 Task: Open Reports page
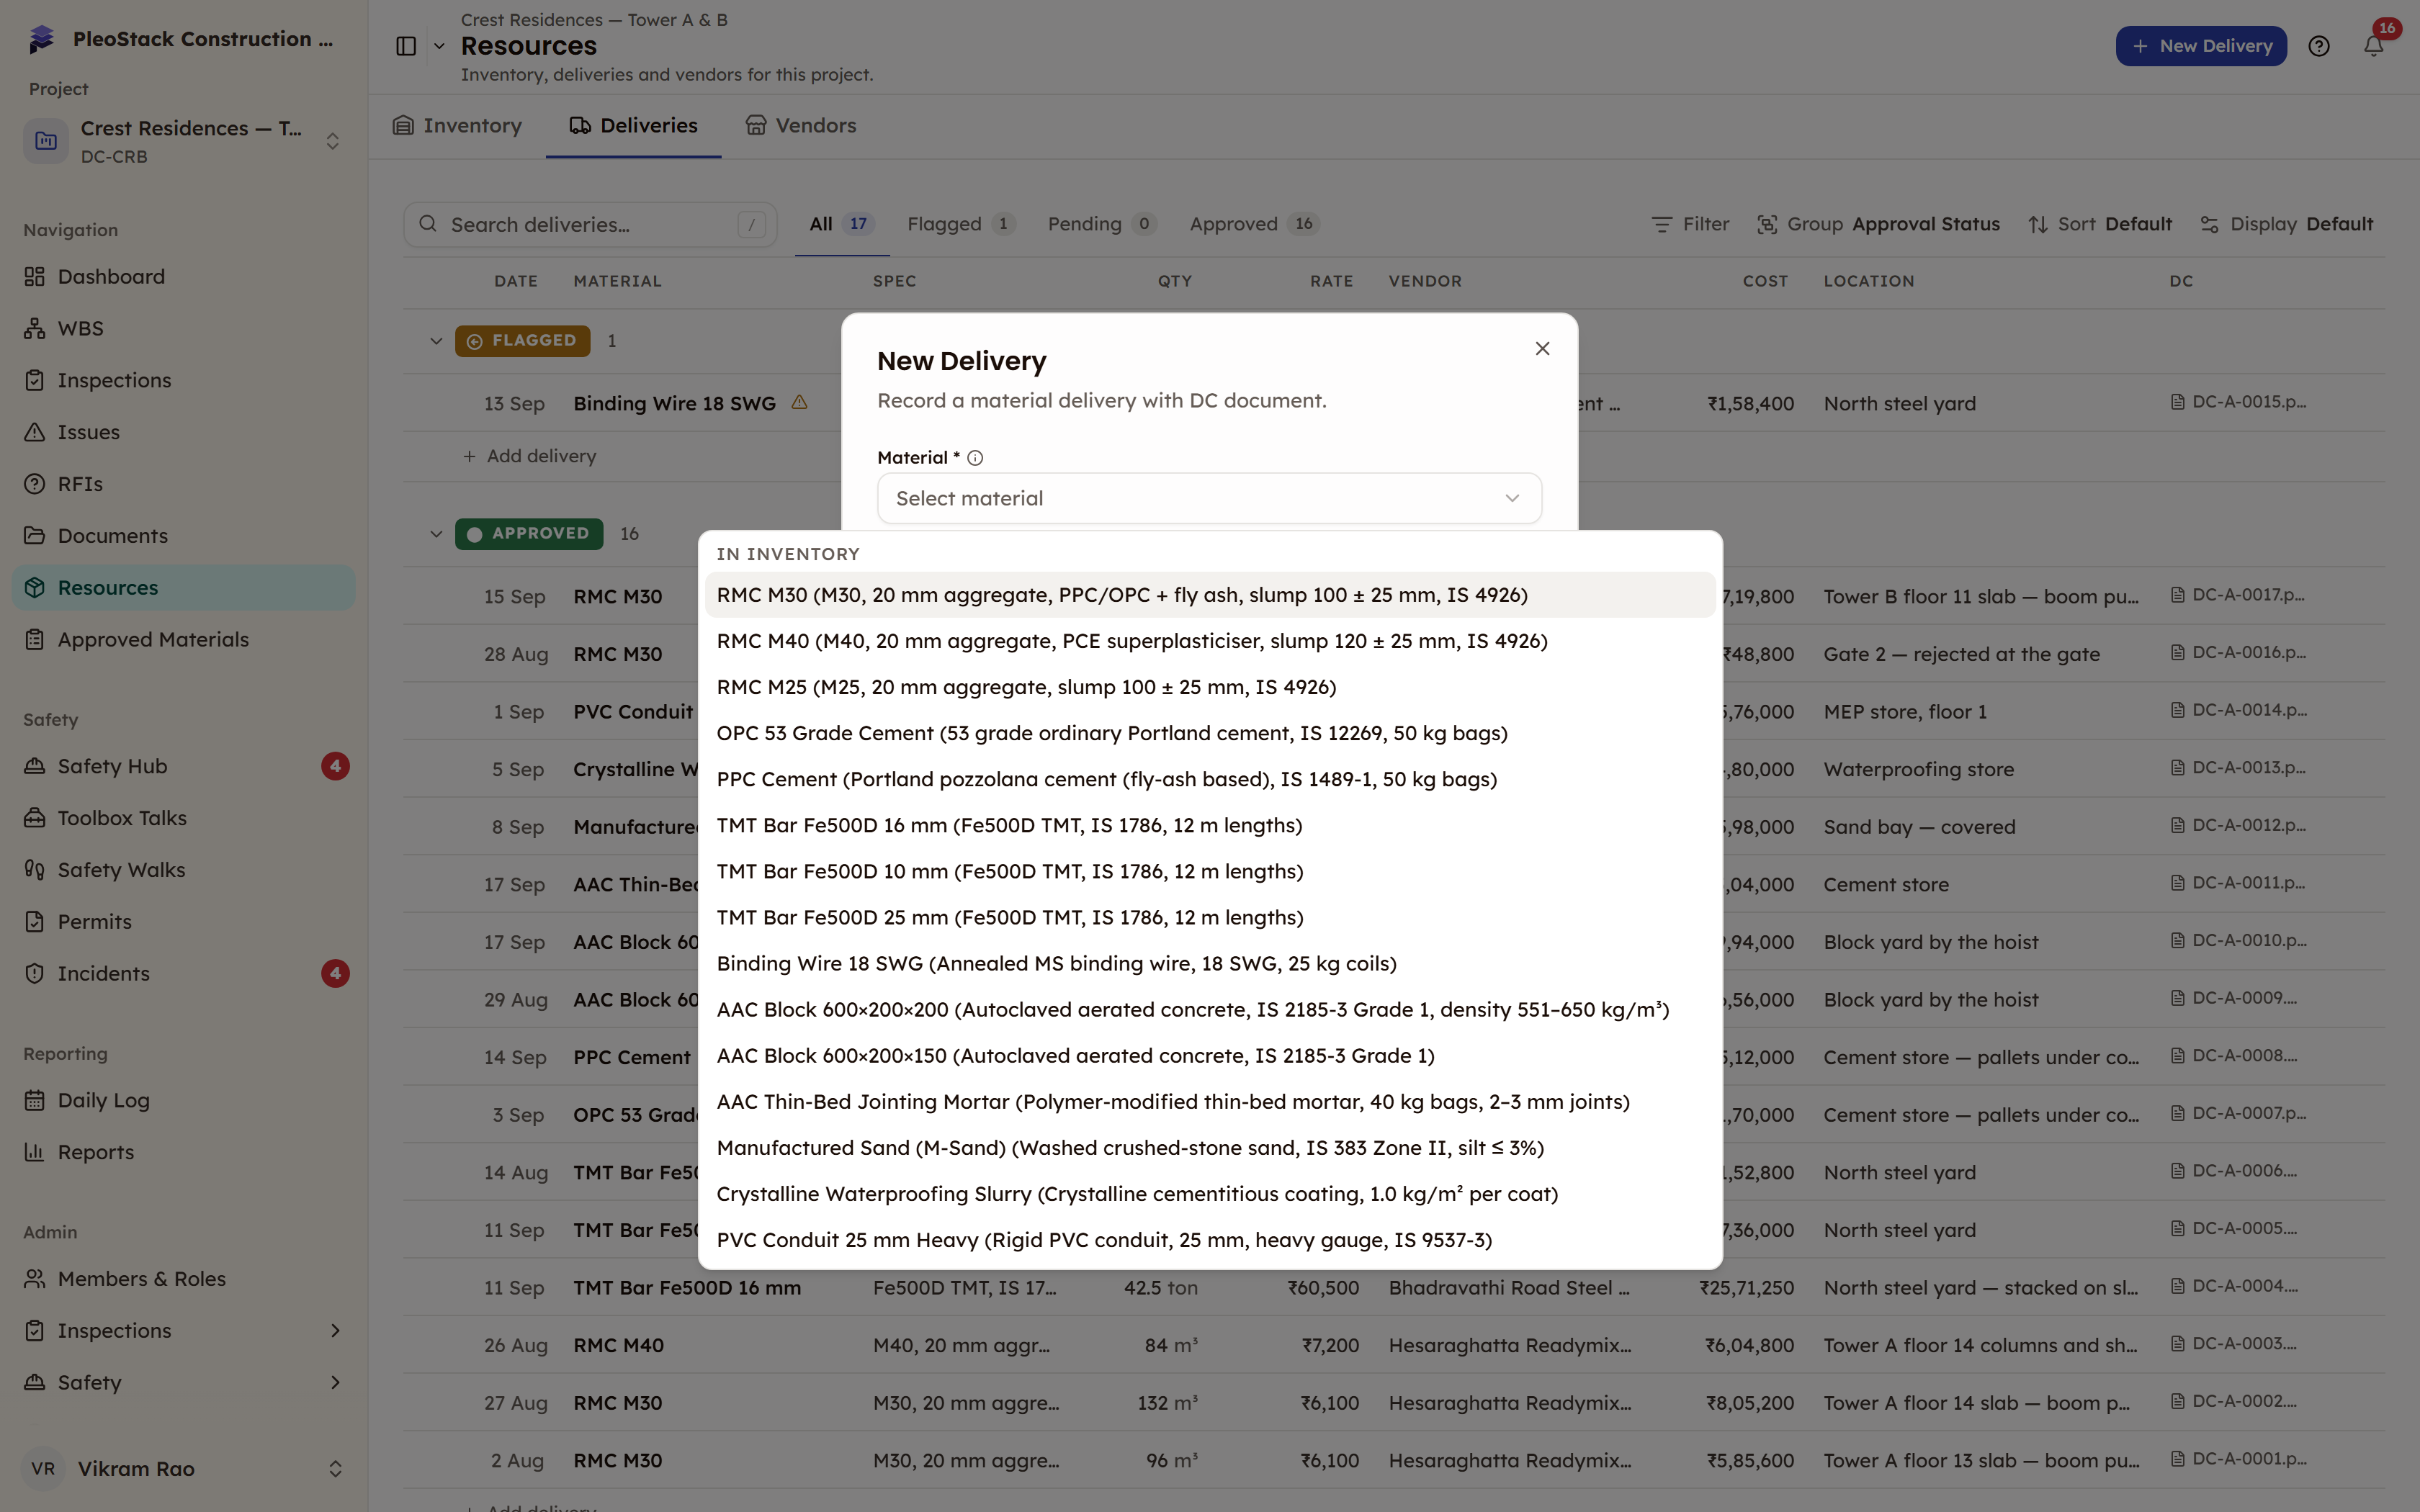point(184,1152)
